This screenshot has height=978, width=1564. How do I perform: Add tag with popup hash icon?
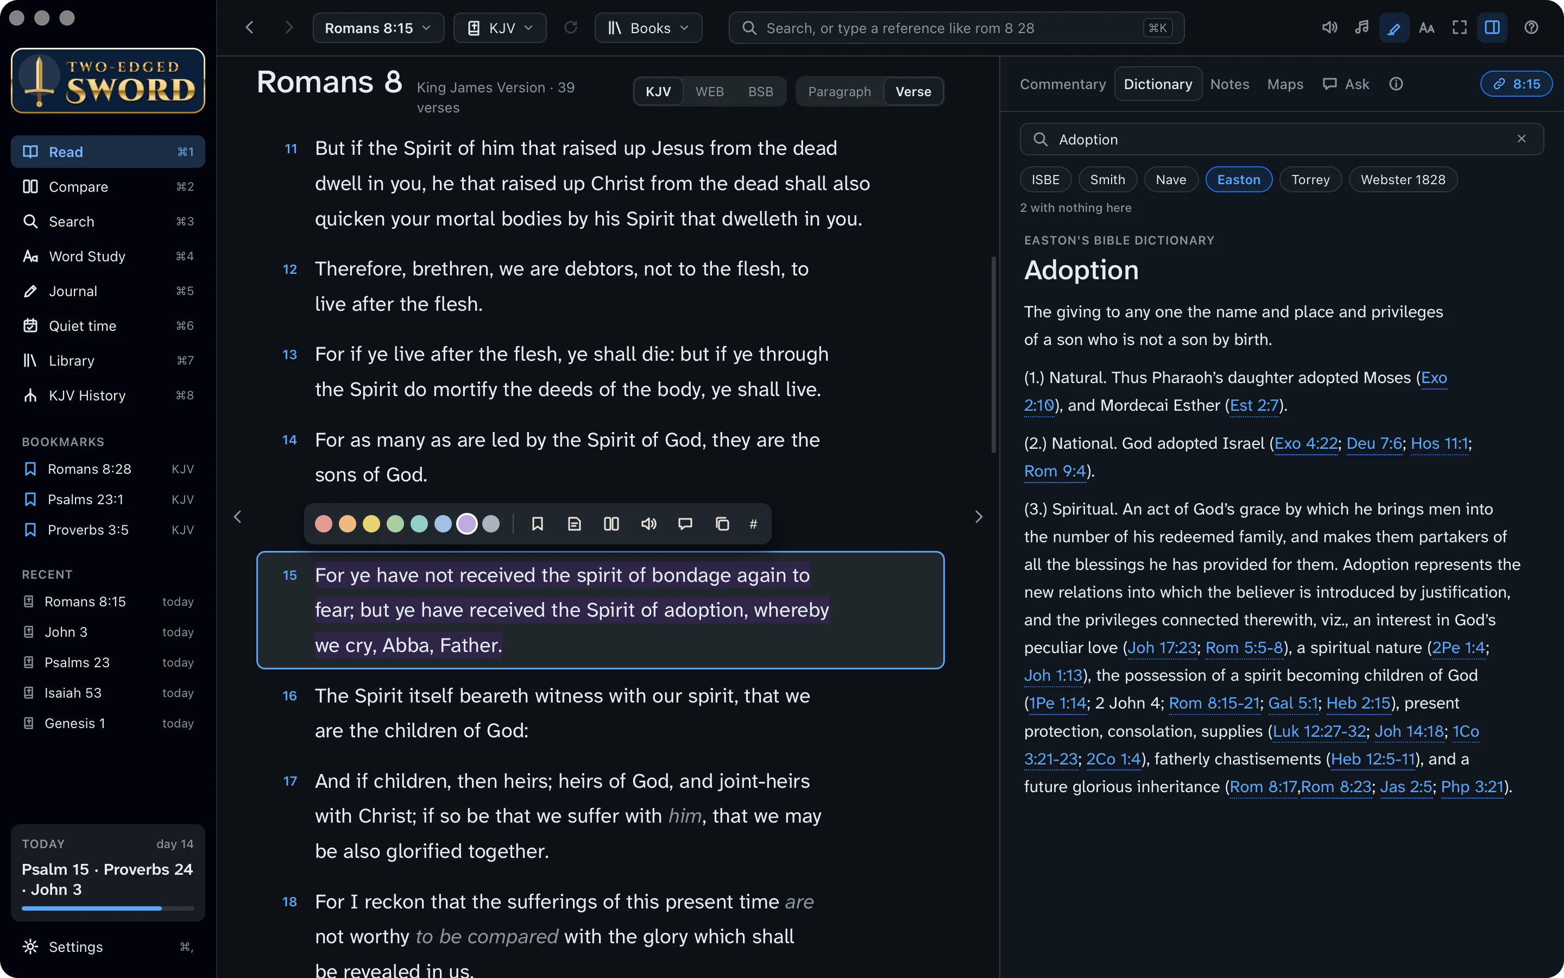click(x=753, y=524)
